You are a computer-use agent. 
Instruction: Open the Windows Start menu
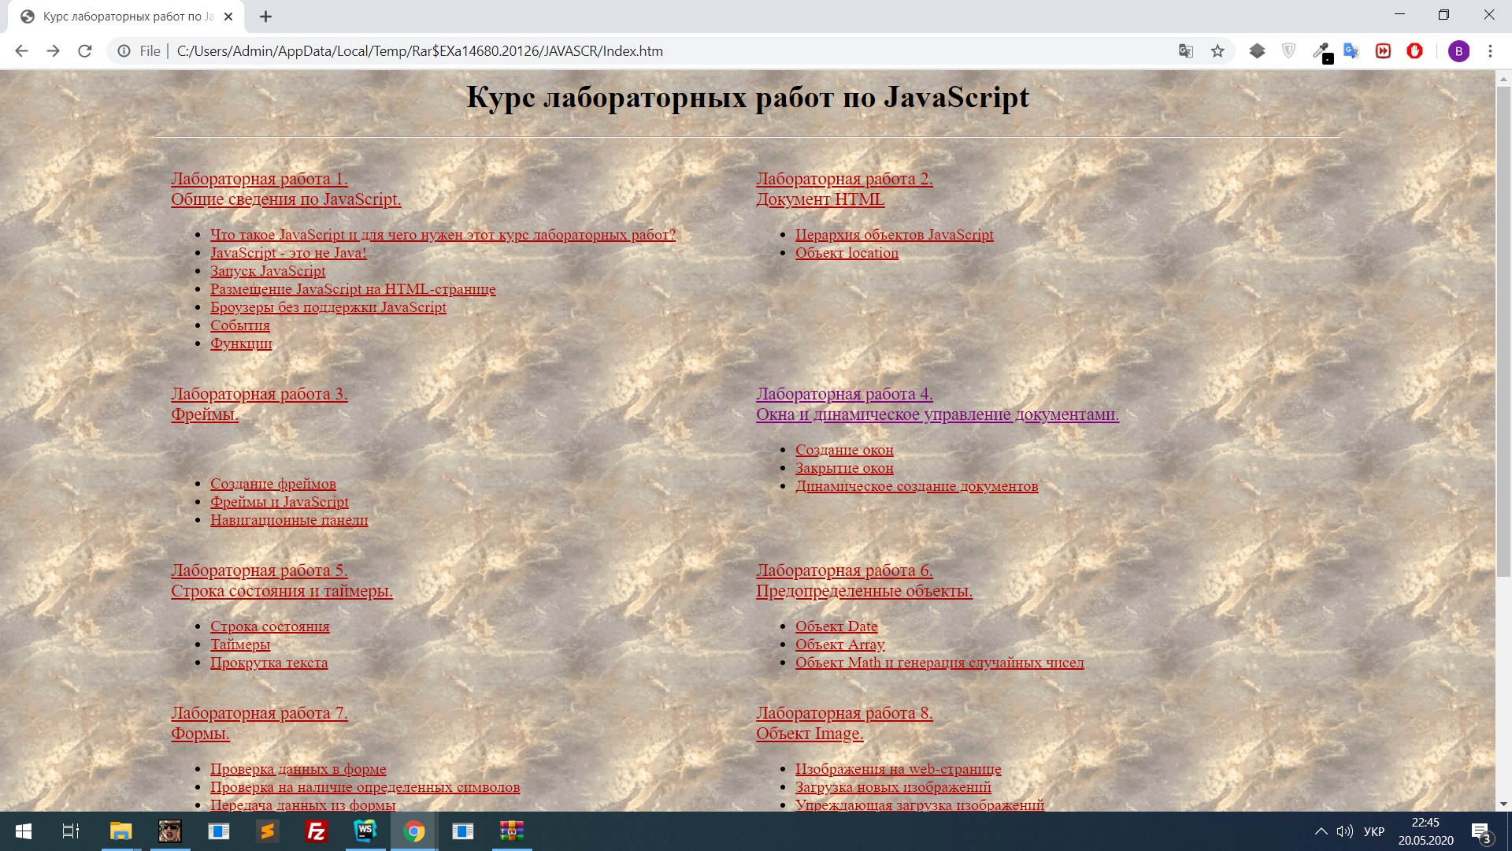(24, 831)
